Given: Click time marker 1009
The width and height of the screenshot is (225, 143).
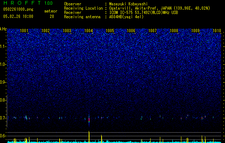Looking at the screenshot, I should click(196, 31).
